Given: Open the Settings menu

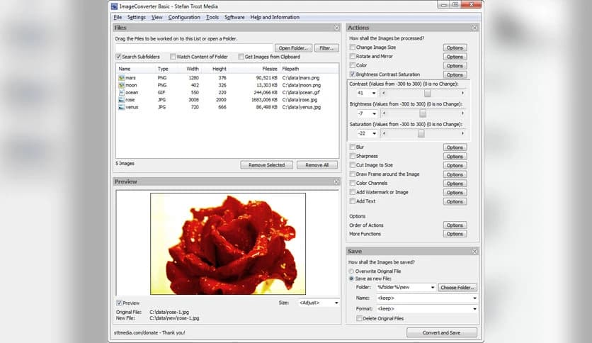Looking at the screenshot, I should click(136, 18).
